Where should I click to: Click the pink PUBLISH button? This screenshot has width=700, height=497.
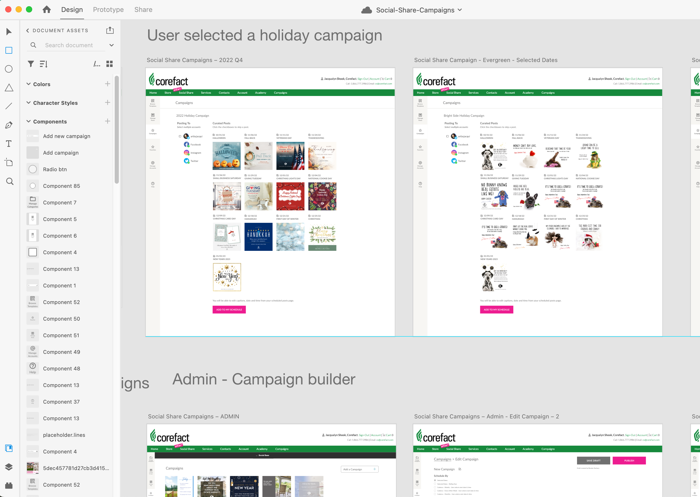pyautogui.click(x=629, y=460)
